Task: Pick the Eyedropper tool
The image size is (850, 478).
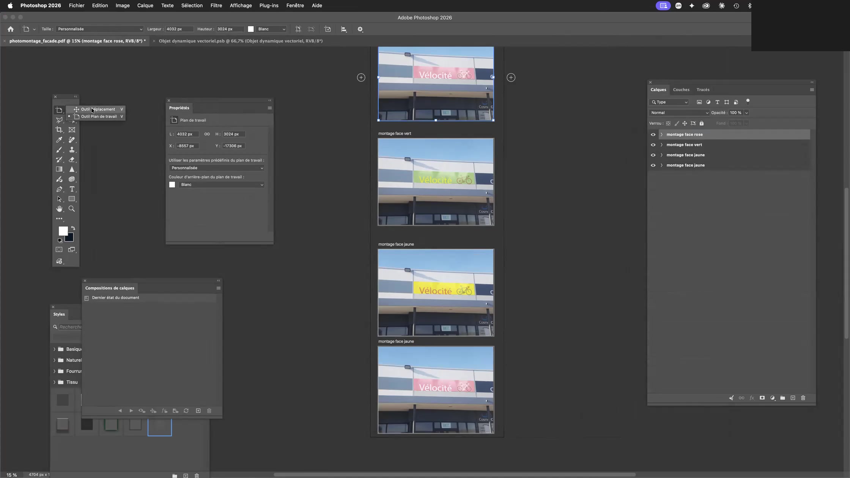Action: (59, 140)
